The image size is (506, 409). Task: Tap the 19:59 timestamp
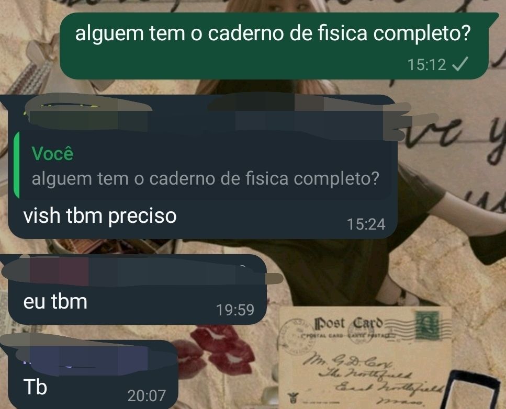tap(235, 310)
